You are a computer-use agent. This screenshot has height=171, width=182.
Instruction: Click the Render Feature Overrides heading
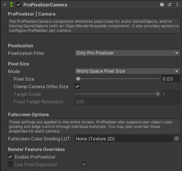(36, 149)
